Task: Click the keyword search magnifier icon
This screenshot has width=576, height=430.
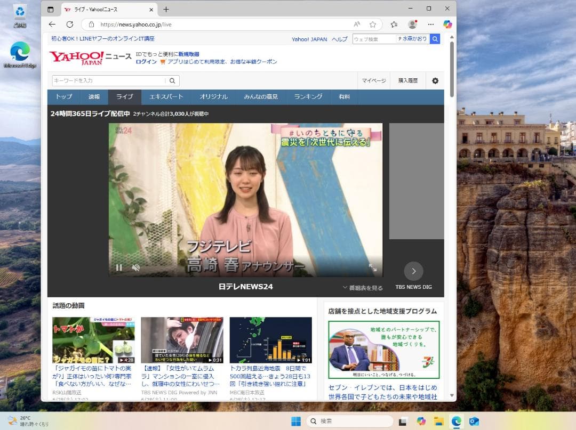Action: tap(172, 80)
